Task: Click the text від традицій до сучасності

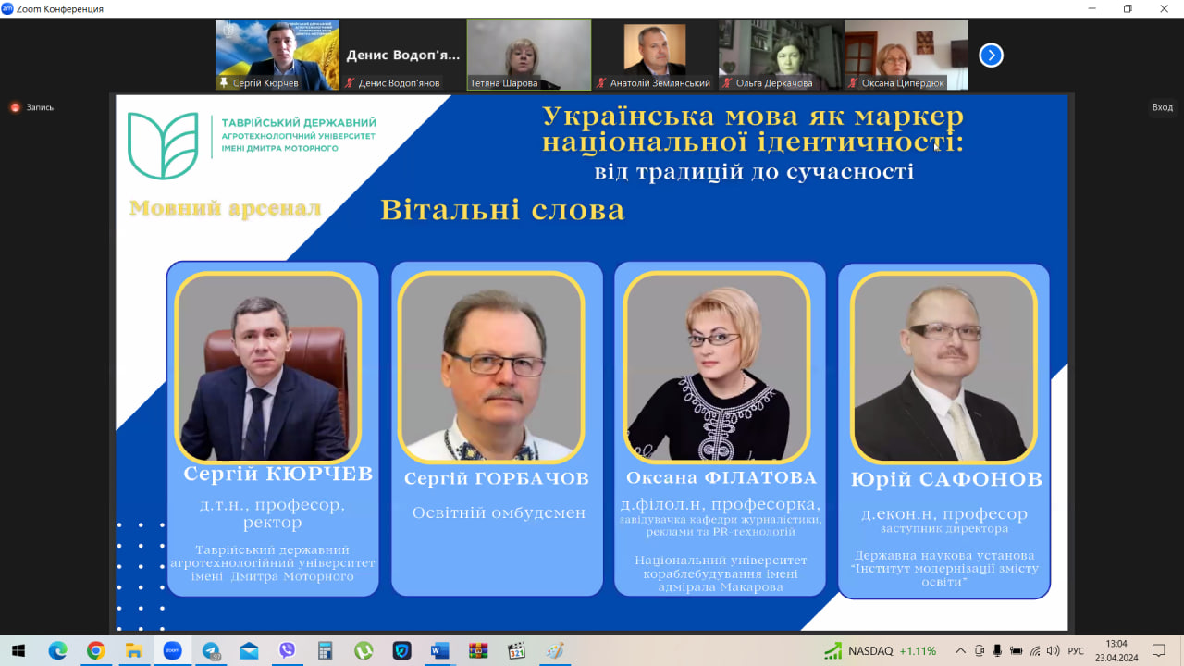Action: tap(754, 171)
